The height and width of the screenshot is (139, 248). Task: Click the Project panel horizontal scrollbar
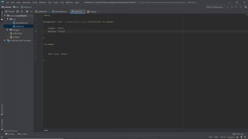click(10, 131)
